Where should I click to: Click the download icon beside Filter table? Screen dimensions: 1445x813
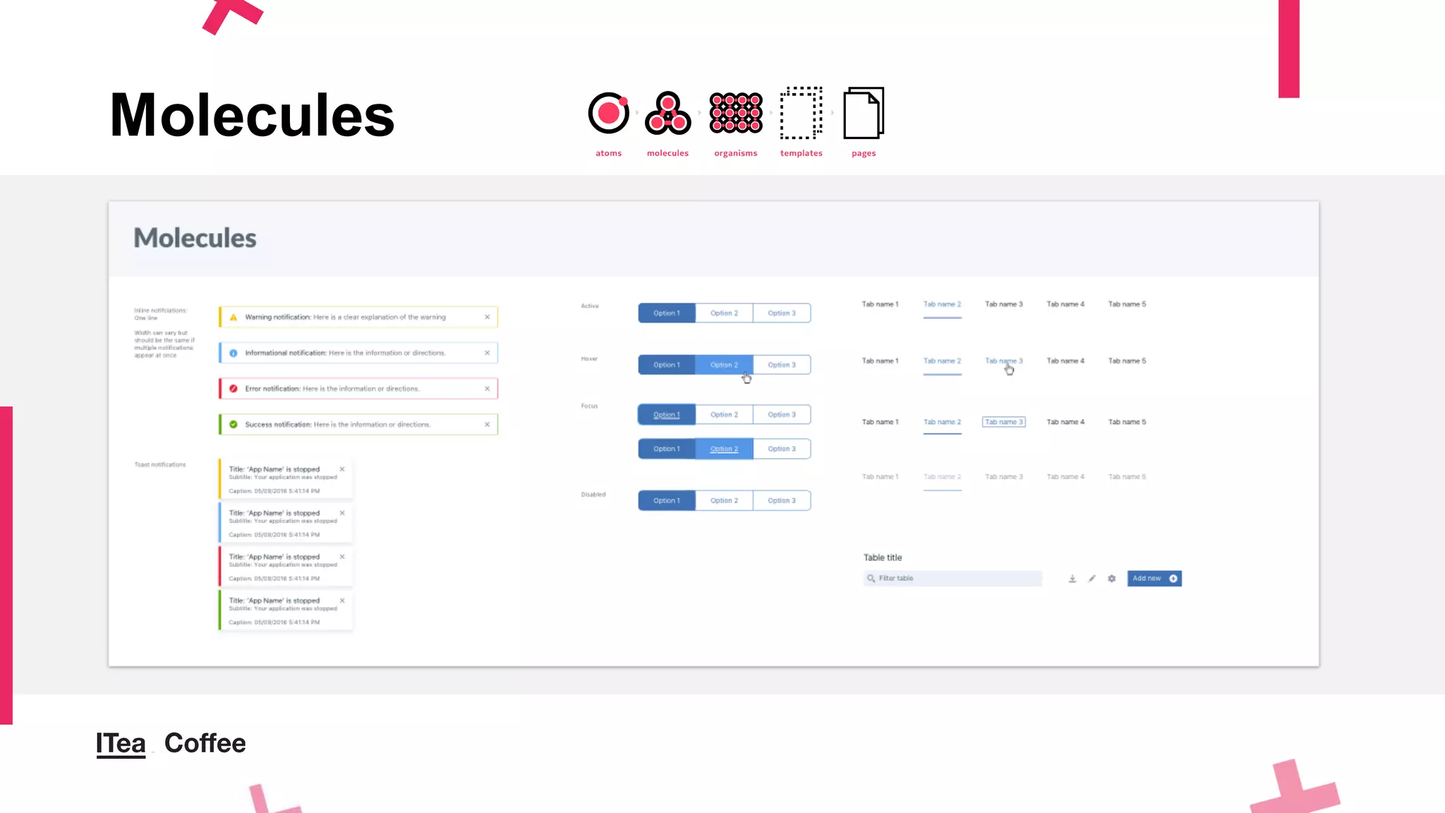coord(1072,579)
